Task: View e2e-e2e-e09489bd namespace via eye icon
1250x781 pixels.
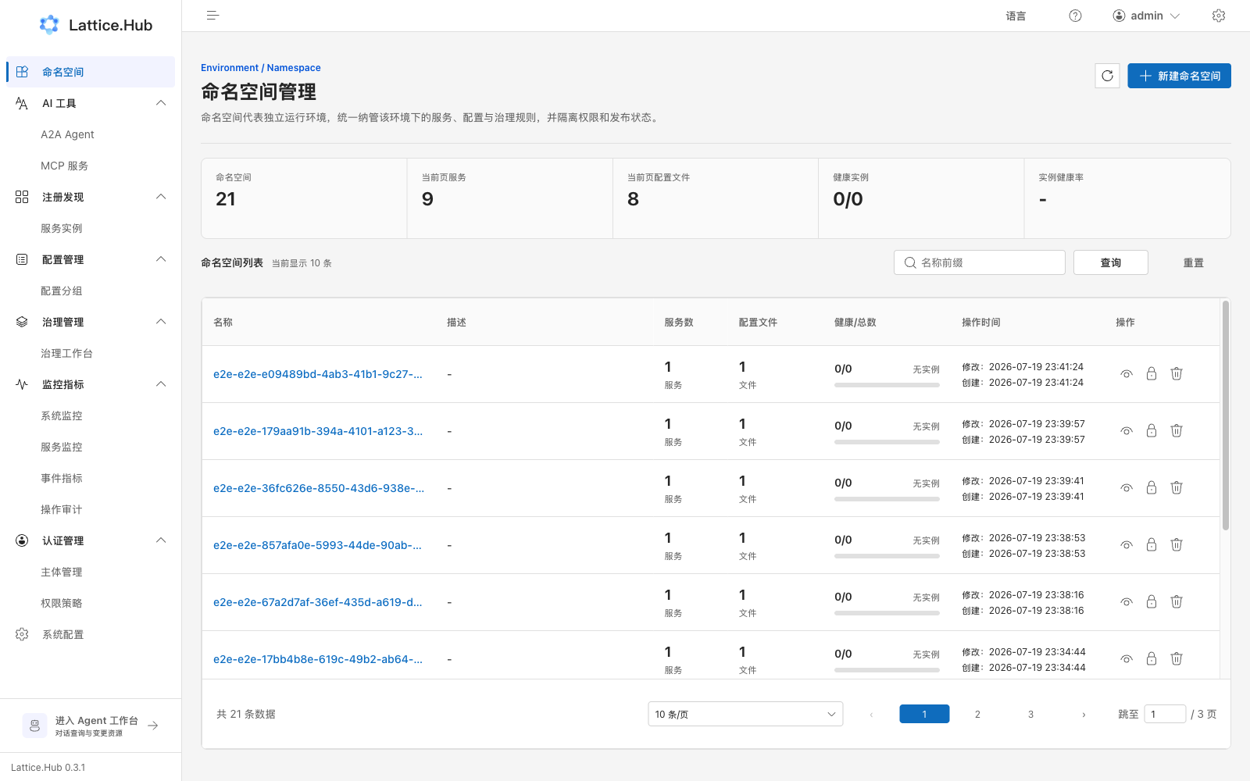Action: point(1127,374)
